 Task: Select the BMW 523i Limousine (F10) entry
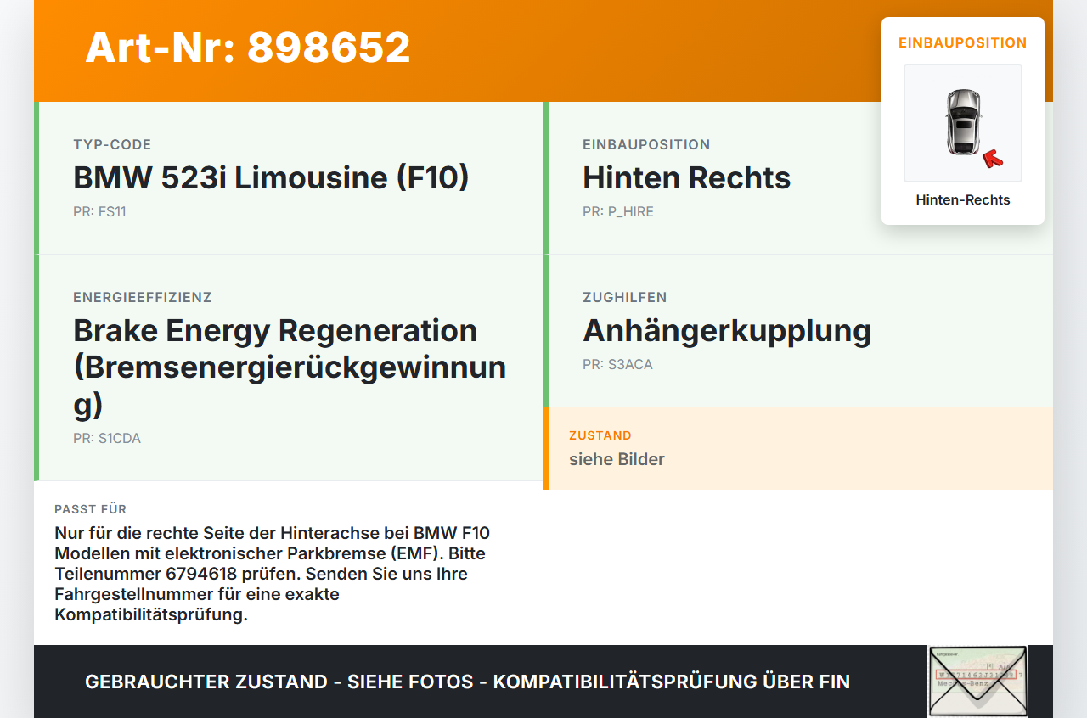tap(271, 177)
